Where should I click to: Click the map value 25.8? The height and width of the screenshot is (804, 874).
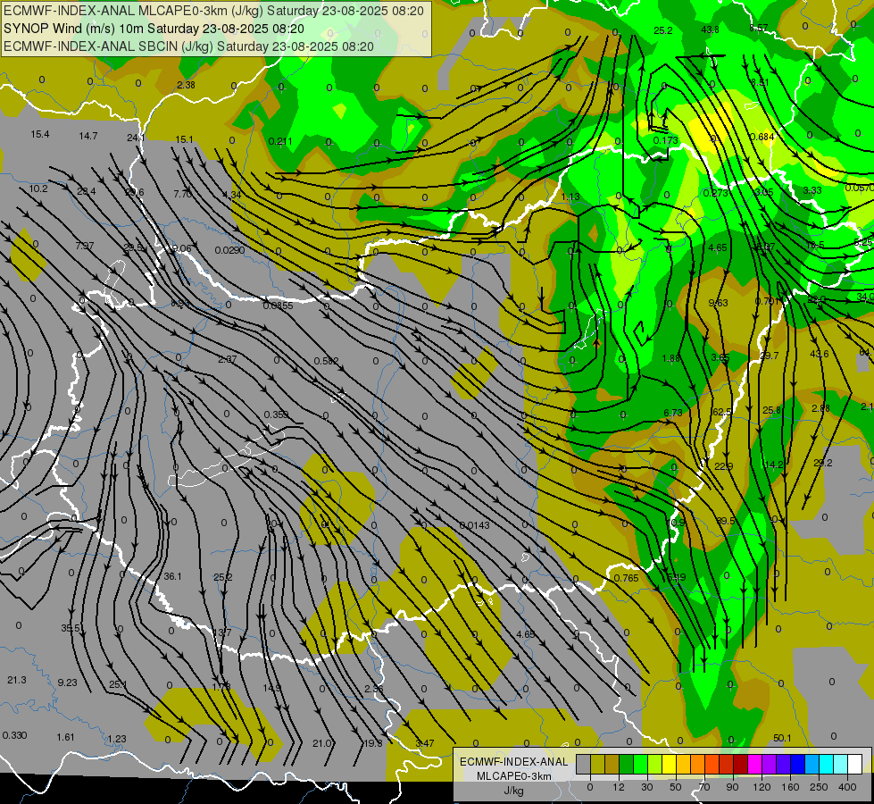click(x=772, y=411)
